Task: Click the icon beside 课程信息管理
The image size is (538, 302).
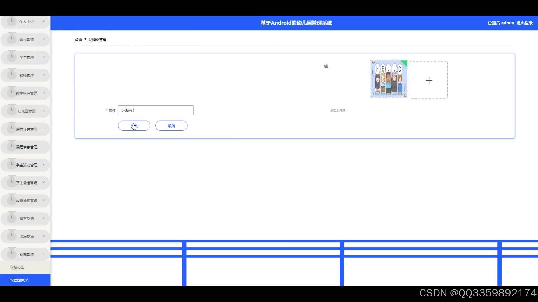Action: [x=11, y=146]
